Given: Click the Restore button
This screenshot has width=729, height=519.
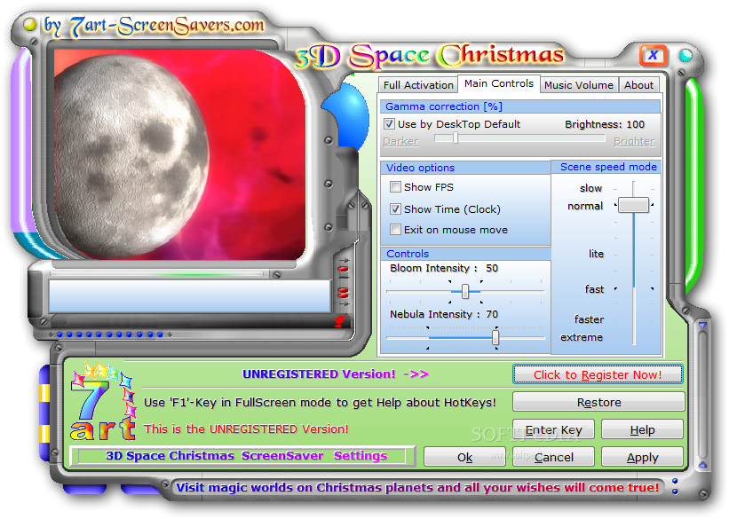Looking at the screenshot, I should pos(598,403).
